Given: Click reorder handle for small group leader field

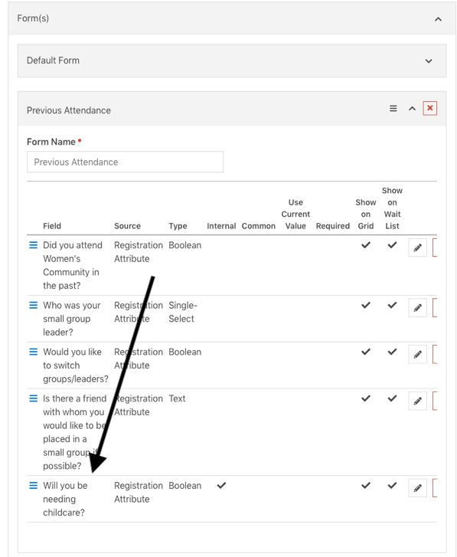Looking at the screenshot, I should (34, 305).
